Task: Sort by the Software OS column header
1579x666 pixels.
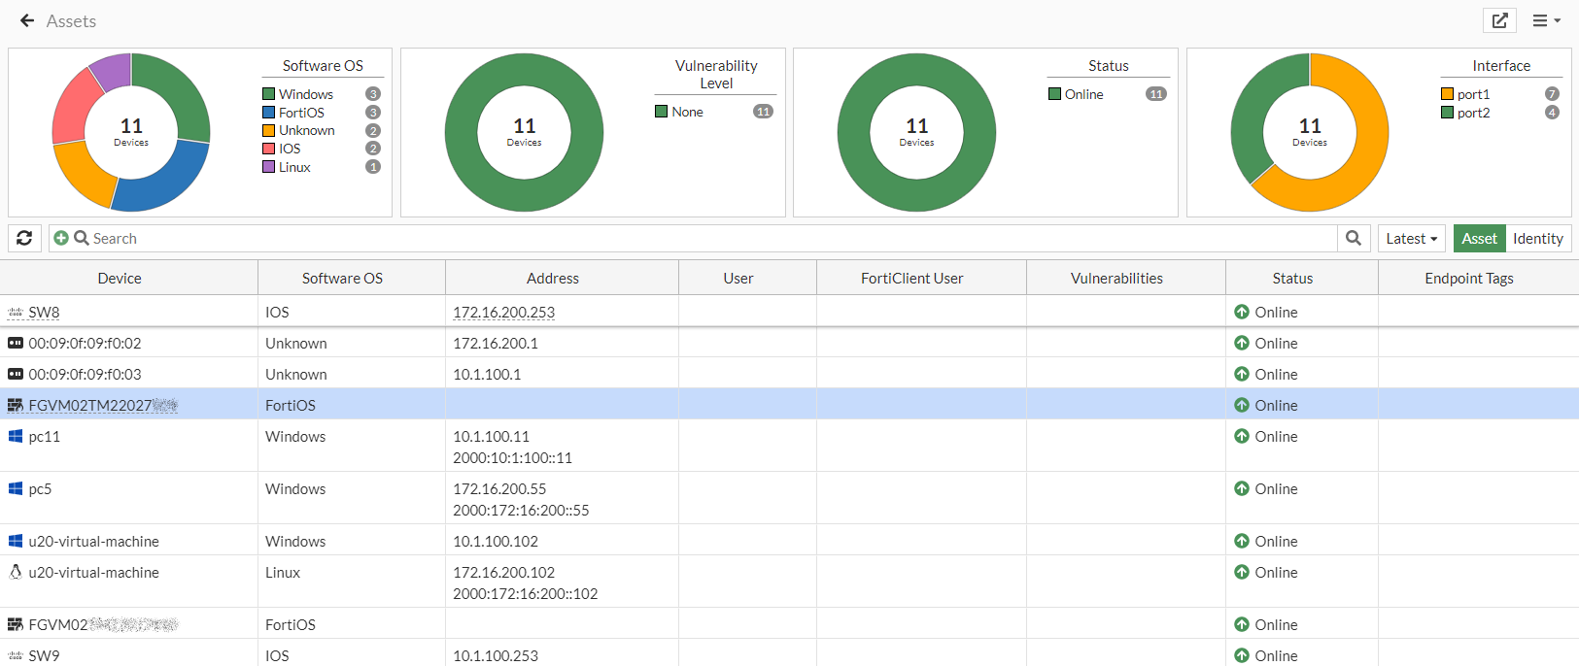Action: click(x=342, y=278)
